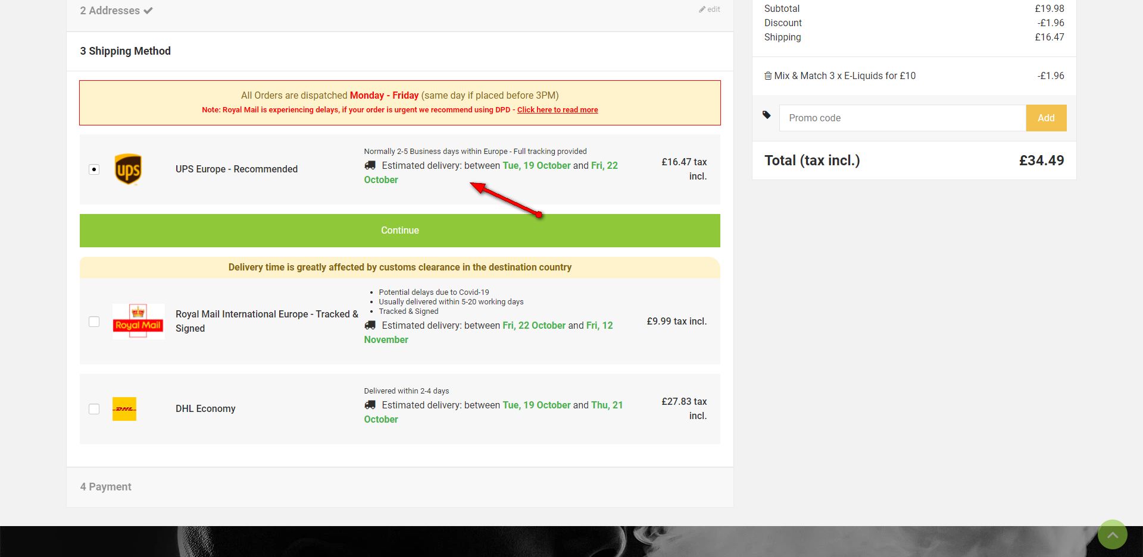1143x557 pixels.
Task: Click the DHL logo icon
Action: point(124,409)
